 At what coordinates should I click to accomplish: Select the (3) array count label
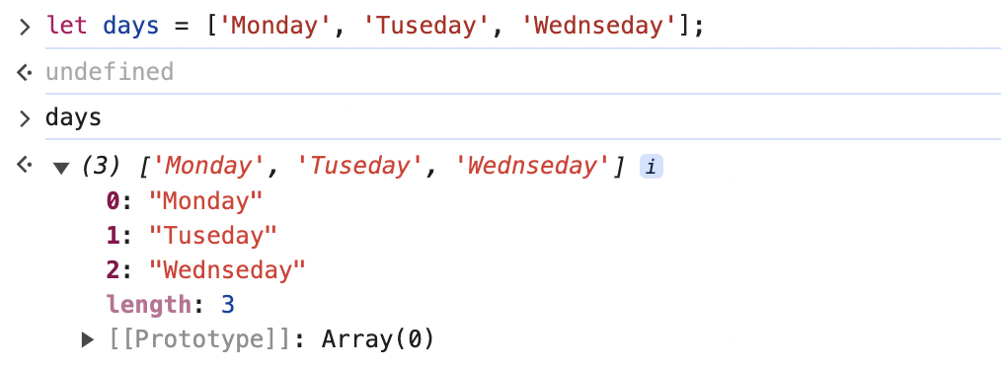[x=101, y=167]
